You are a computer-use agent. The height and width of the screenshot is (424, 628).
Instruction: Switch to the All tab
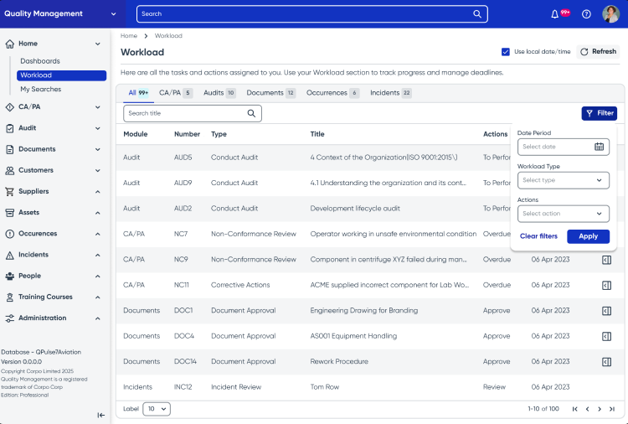pos(138,93)
